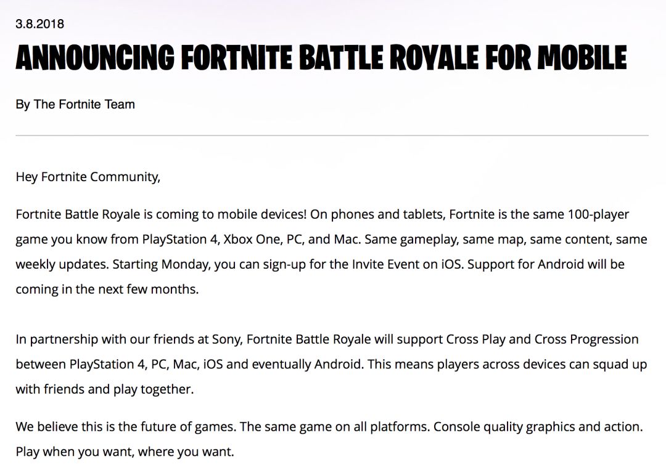The width and height of the screenshot is (666, 467).
Task: Click the Announcing Fortnite Battle Royale headline
Action: pyautogui.click(x=321, y=58)
